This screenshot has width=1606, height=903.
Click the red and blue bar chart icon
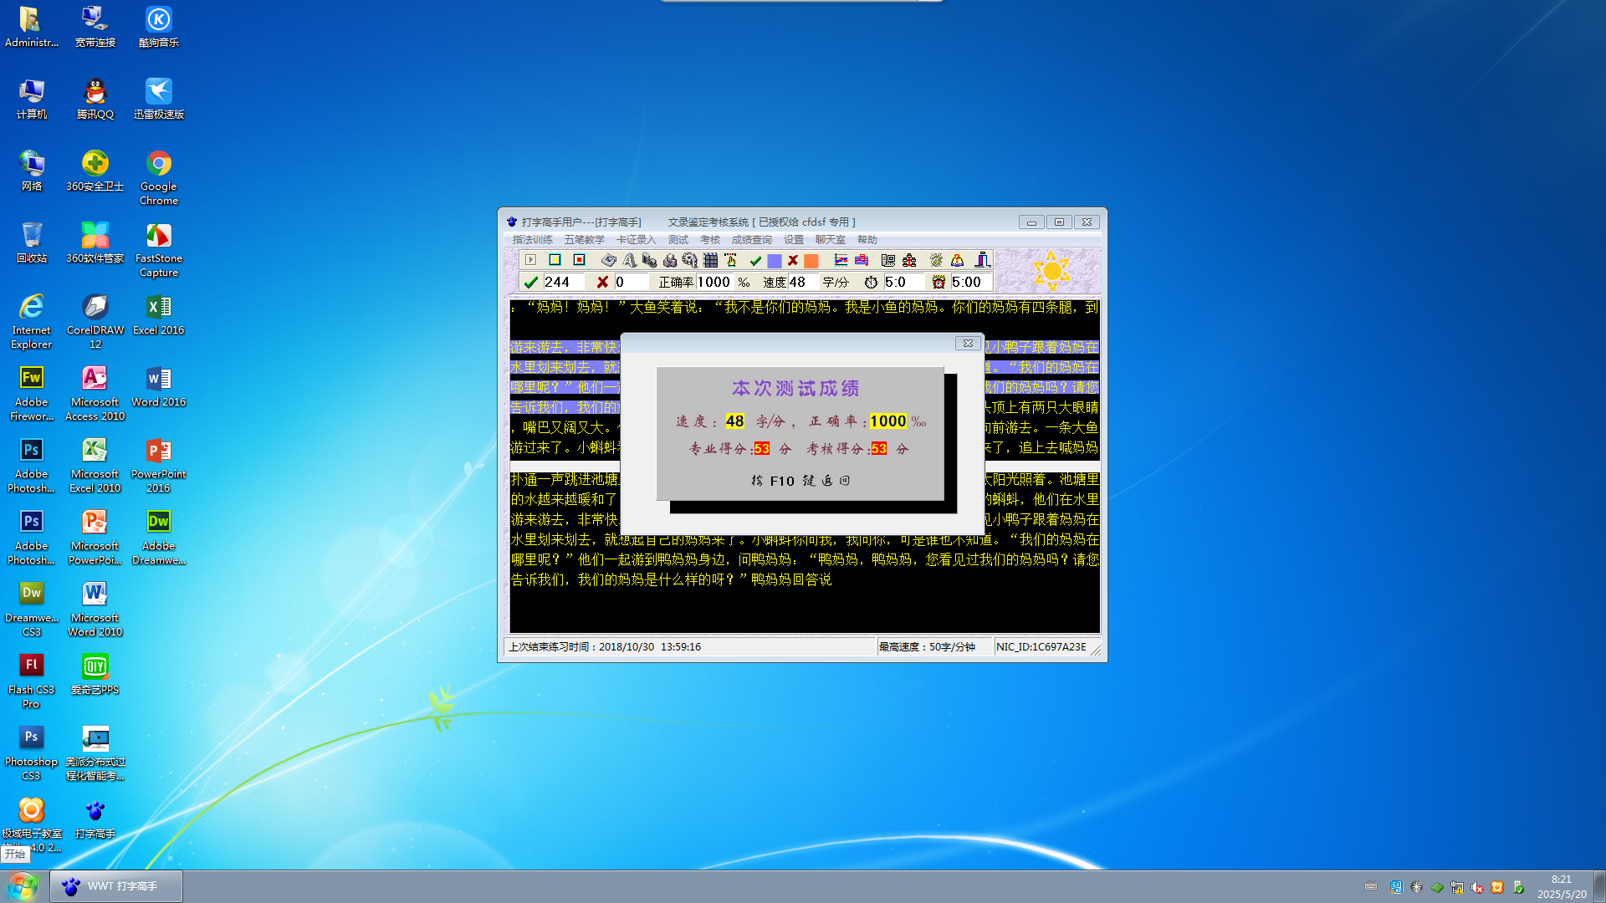(862, 260)
